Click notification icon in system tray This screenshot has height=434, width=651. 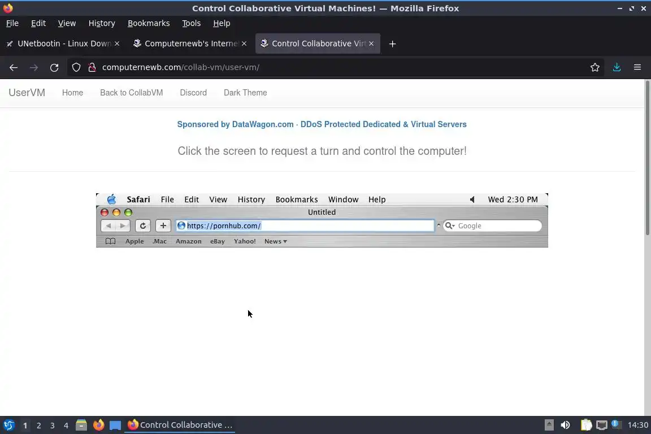point(617,424)
